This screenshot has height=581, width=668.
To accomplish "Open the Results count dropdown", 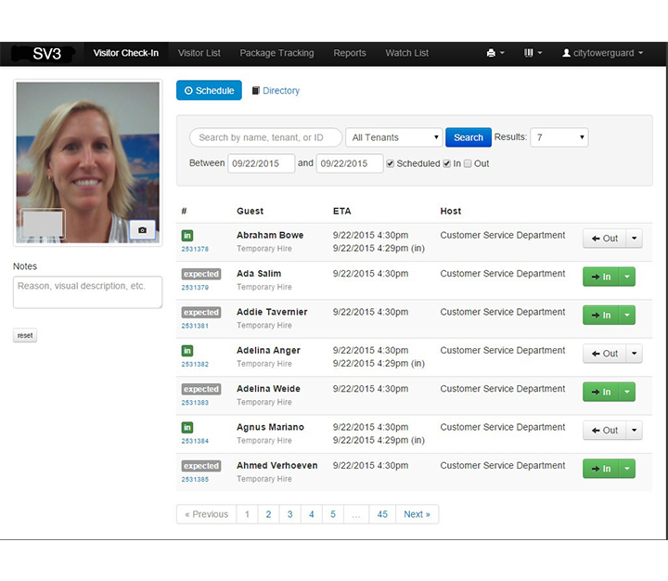I will [x=559, y=137].
